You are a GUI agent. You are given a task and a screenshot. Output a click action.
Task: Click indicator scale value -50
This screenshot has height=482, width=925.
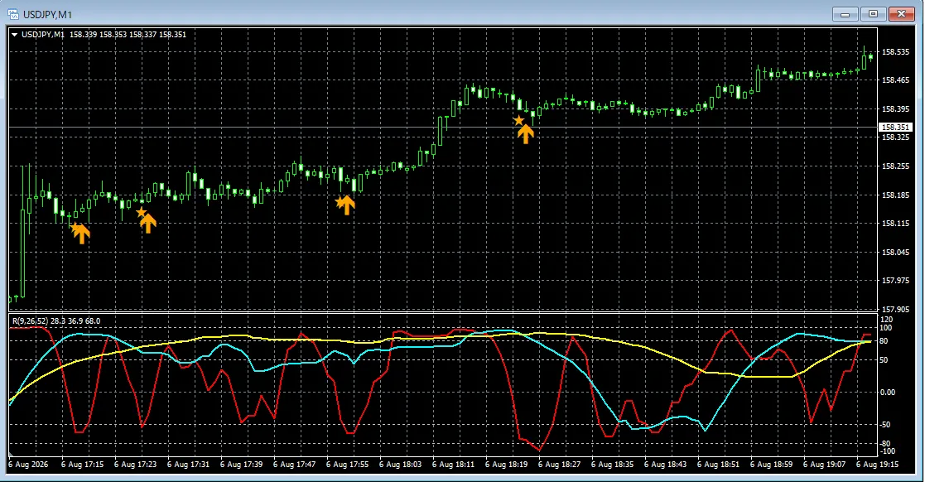[x=887, y=425]
